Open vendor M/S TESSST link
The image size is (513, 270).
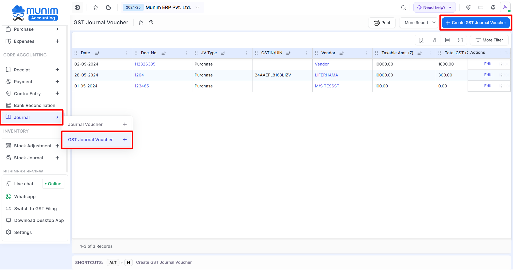(327, 86)
